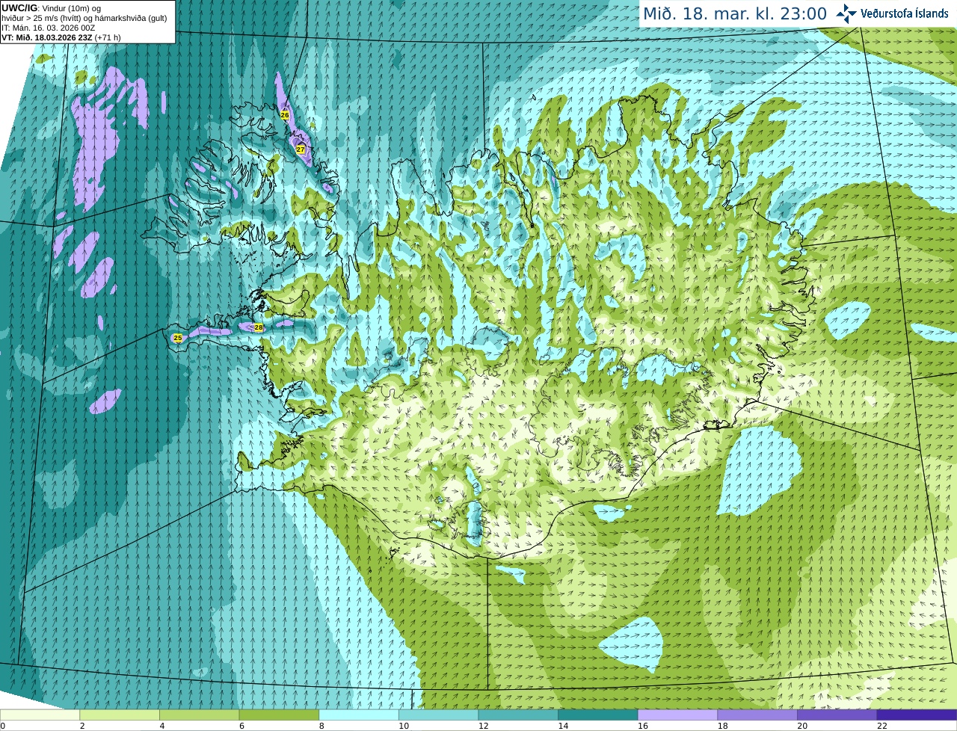957x731 pixels.
Task: Select the 2–4 m/s light yellow-green swatch
Action: coord(120,715)
